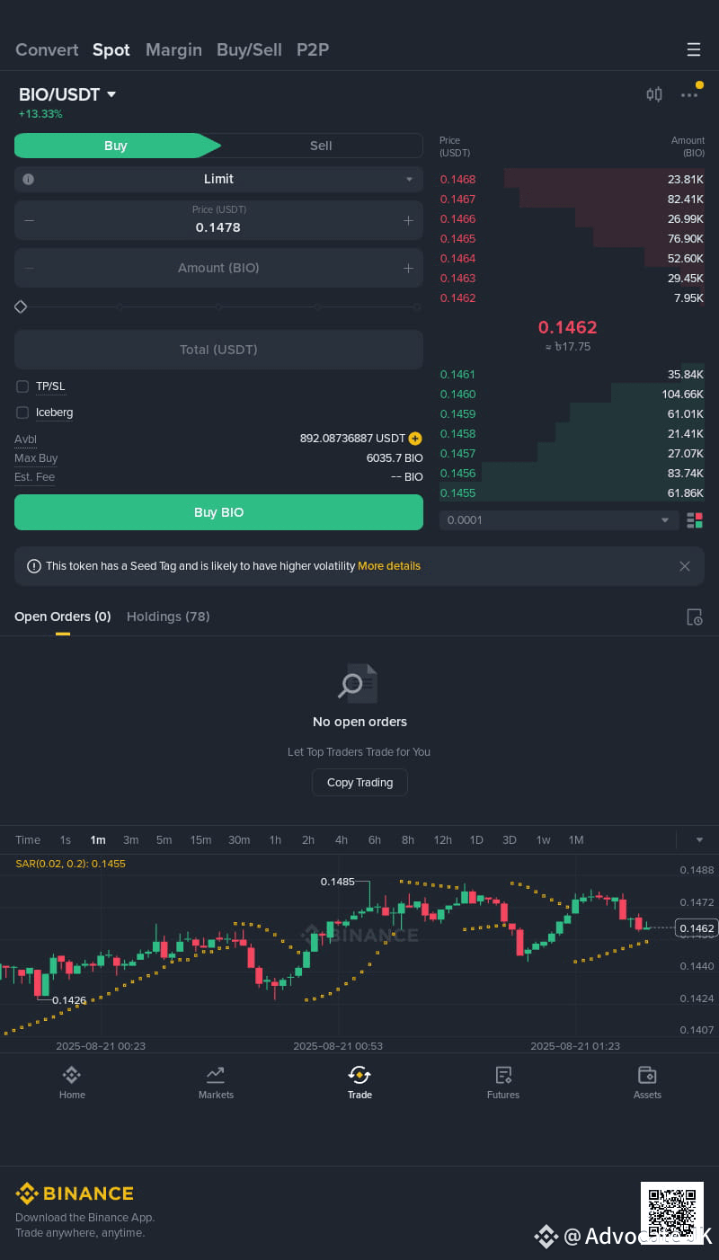The image size is (719, 1260).
Task: Open the Buy/Sell tab
Action: [x=249, y=49]
